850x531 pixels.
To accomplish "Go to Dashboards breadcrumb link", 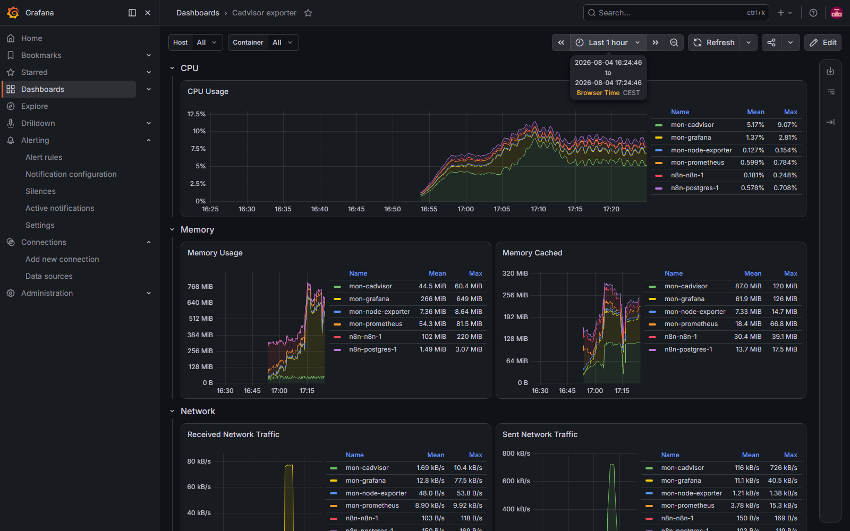I will coord(198,13).
